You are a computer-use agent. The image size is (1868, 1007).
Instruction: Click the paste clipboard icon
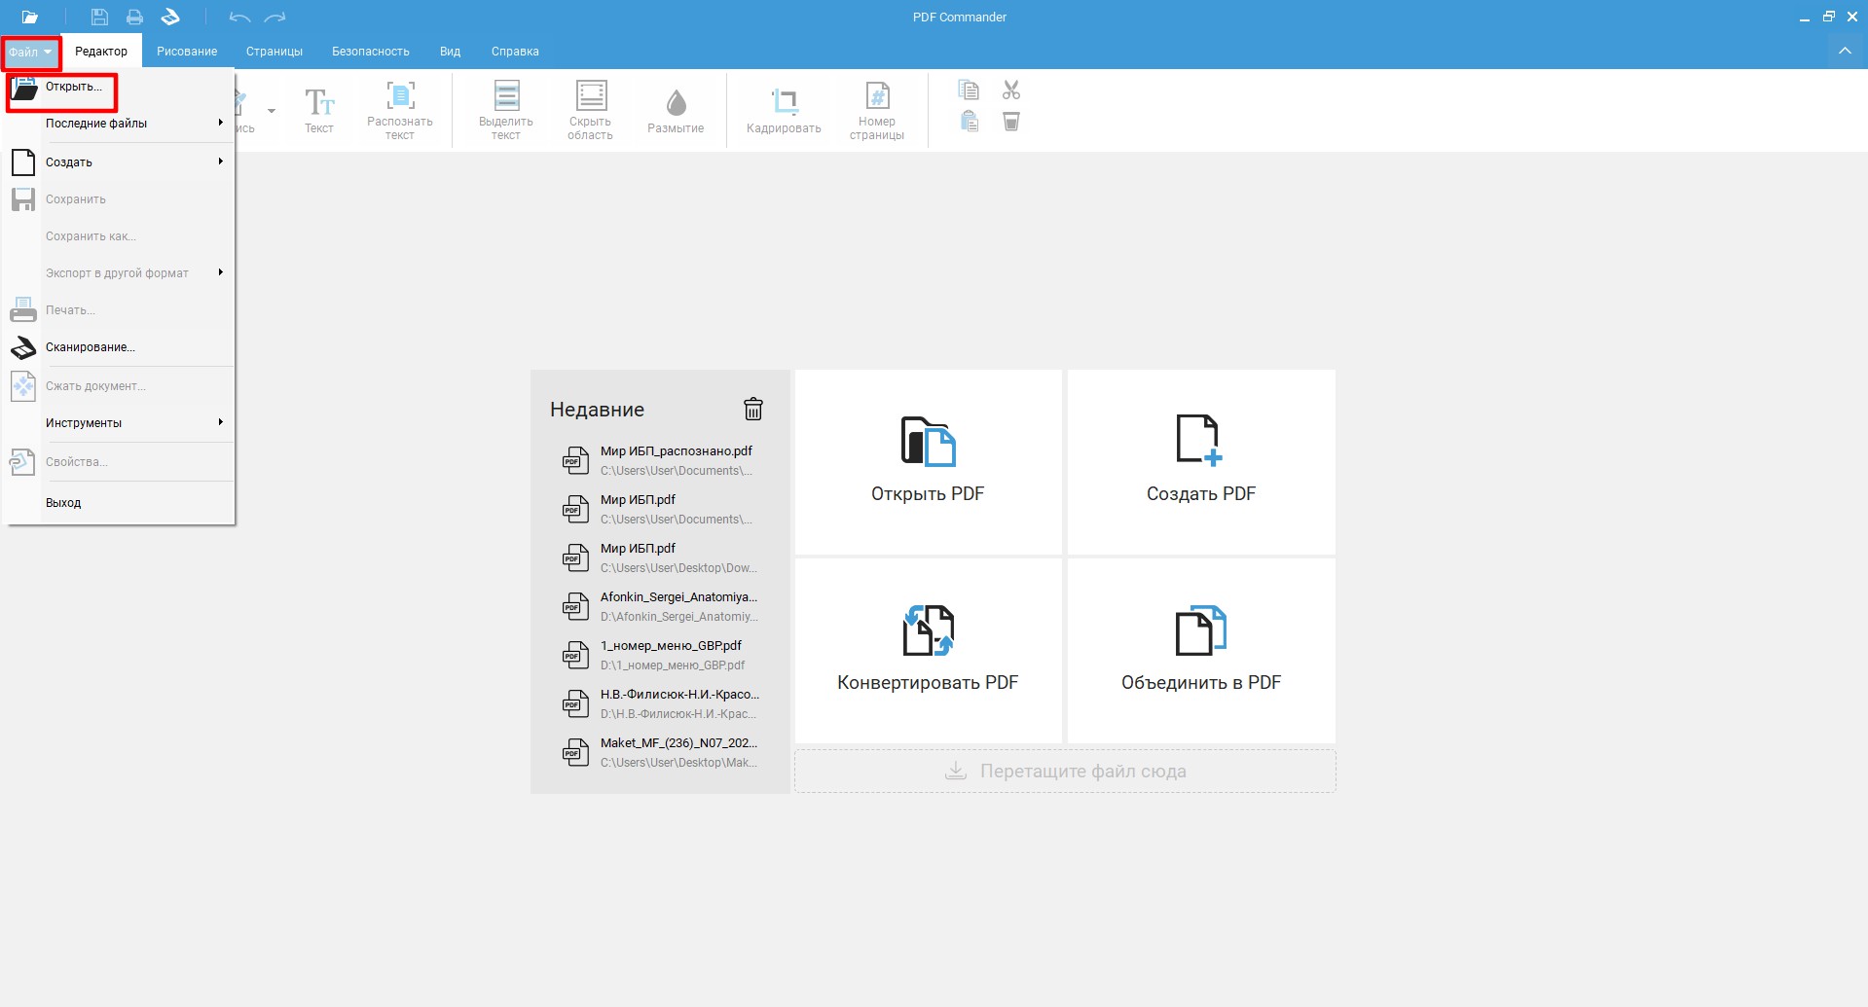tap(969, 122)
